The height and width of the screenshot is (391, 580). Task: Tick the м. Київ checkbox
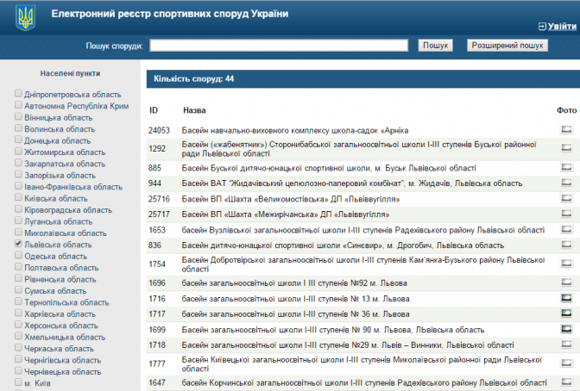(18, 383)
